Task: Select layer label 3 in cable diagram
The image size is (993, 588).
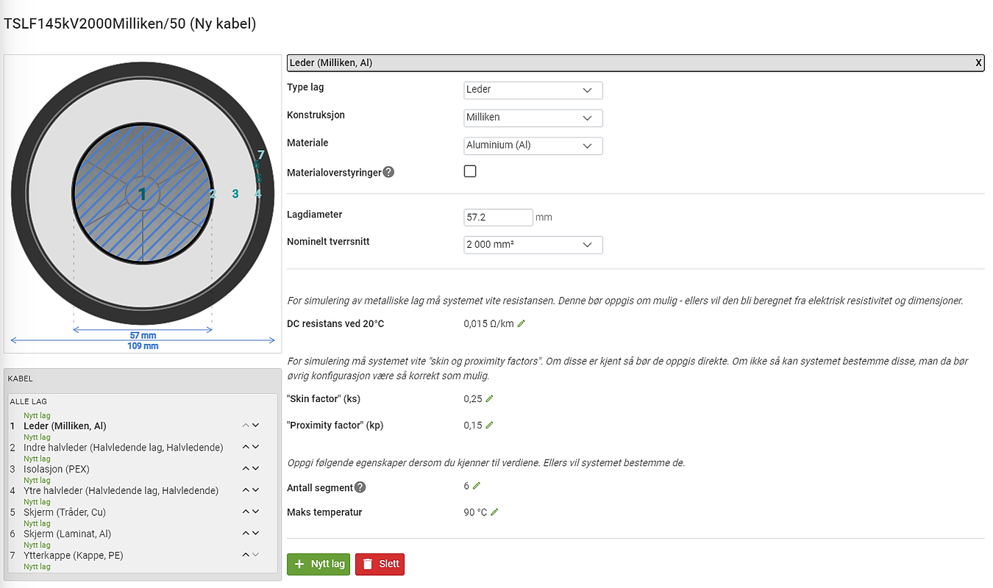Action: pos(235,194)
